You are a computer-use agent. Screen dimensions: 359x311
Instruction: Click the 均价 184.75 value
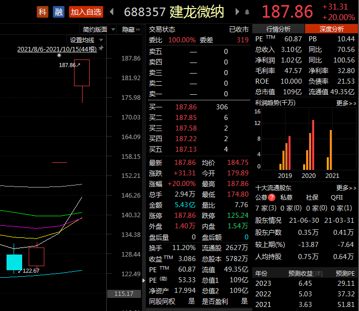coord(238,162)
